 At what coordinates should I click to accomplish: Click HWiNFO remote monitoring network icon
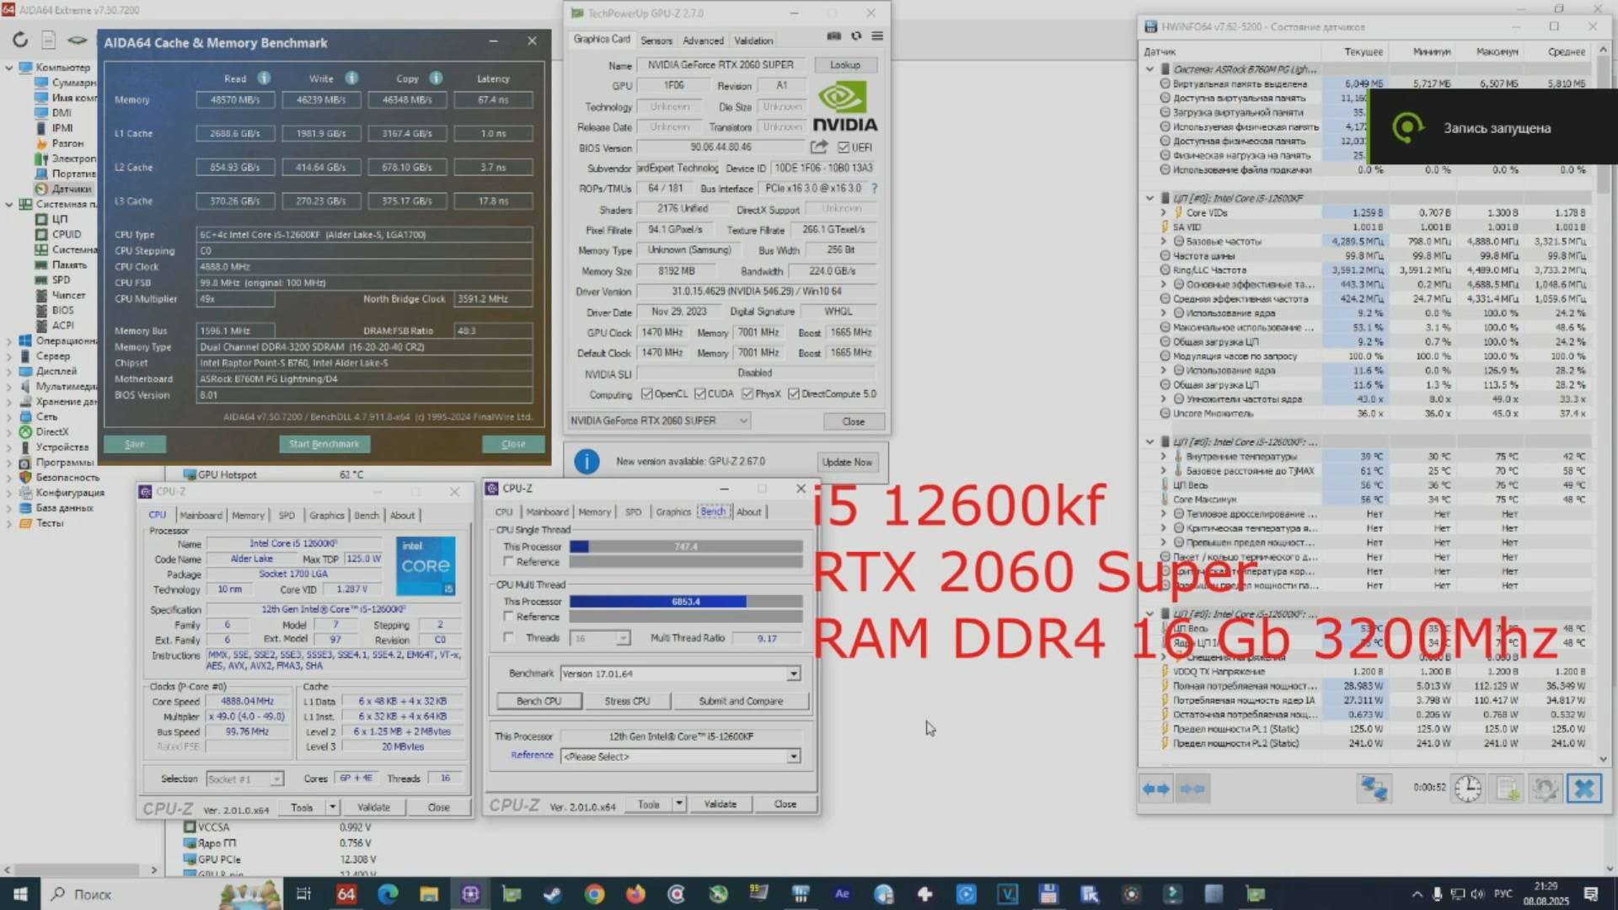1374,789
